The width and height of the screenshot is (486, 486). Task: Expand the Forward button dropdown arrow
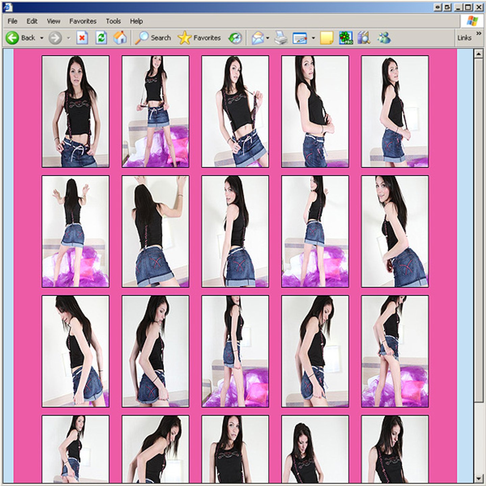(x=69, y=38)
